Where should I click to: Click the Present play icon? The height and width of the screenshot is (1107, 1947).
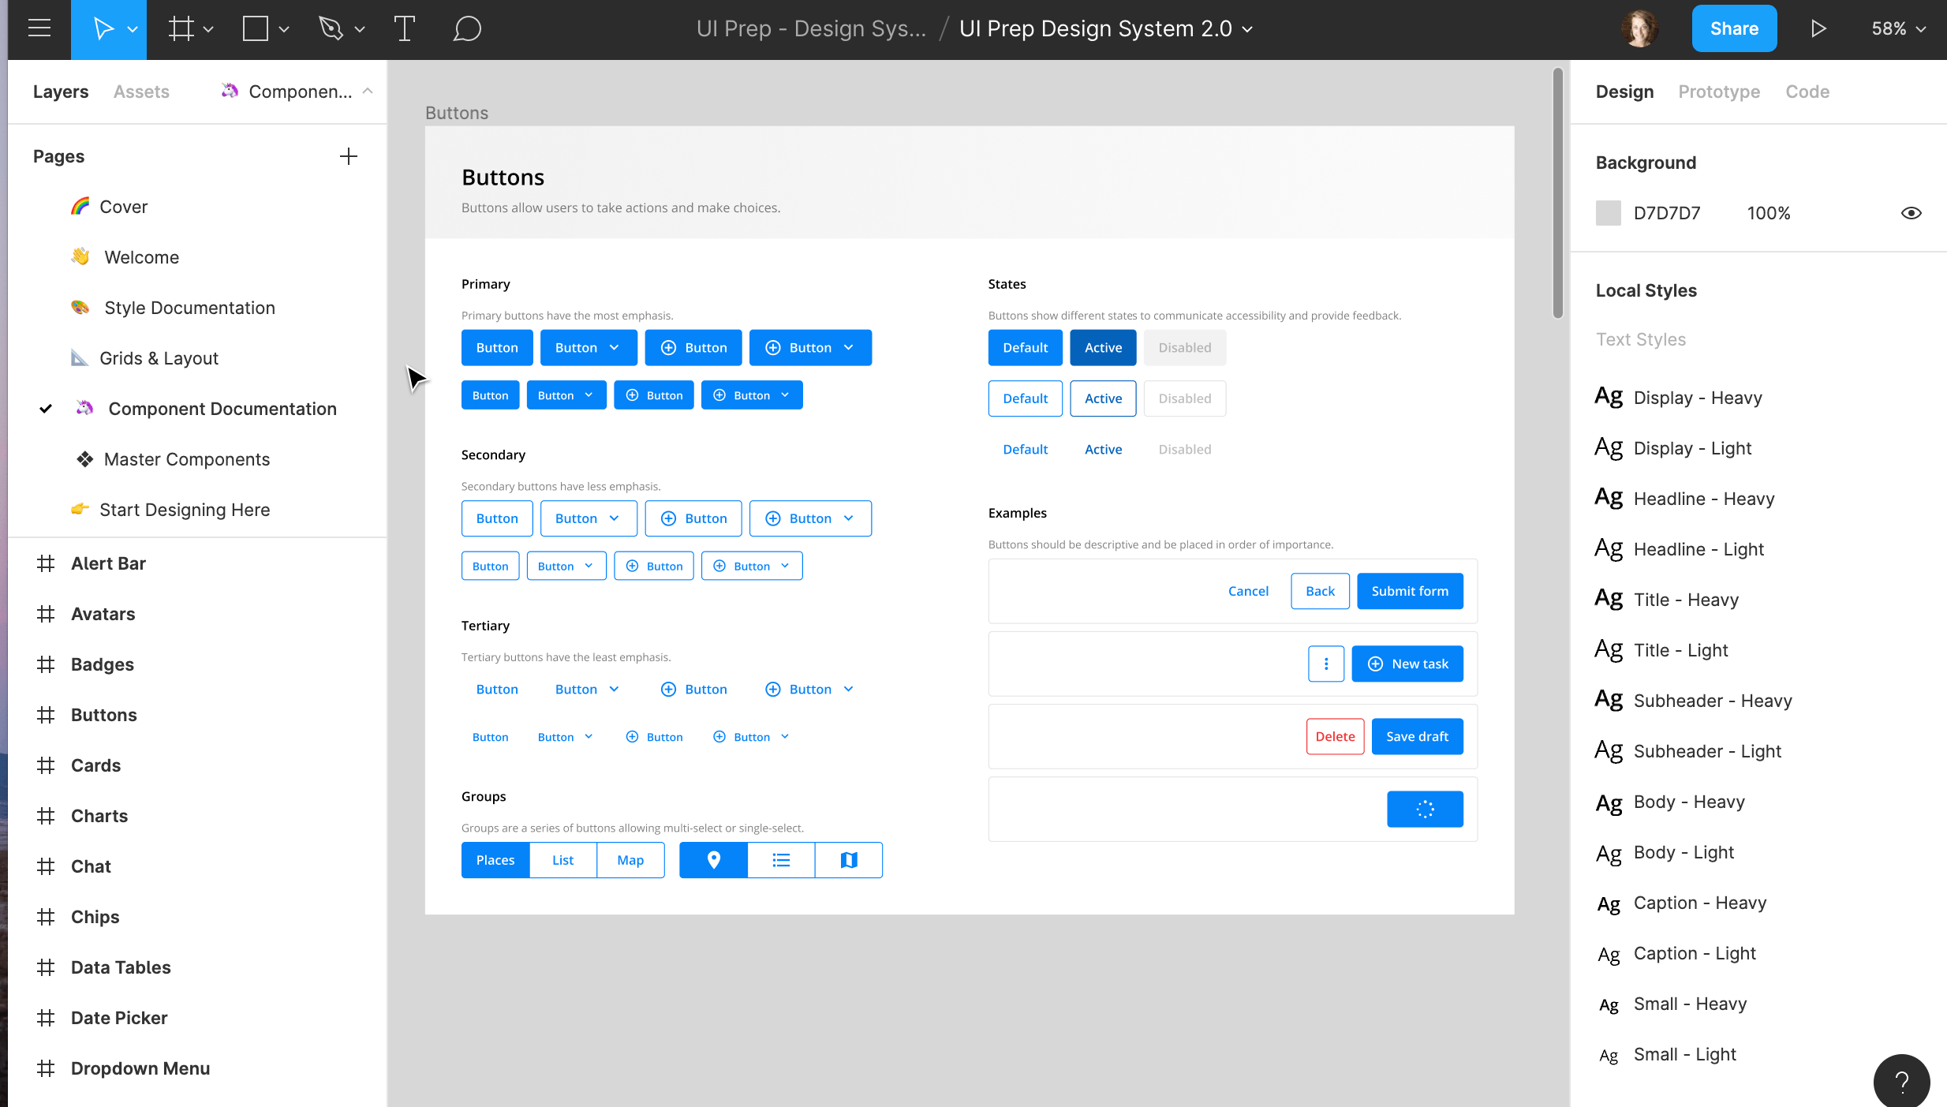[x=1818, y=28]
